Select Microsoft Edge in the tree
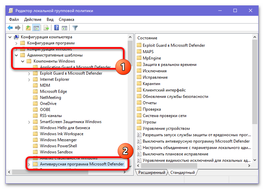264x189 pixels. tap(53, 91)
